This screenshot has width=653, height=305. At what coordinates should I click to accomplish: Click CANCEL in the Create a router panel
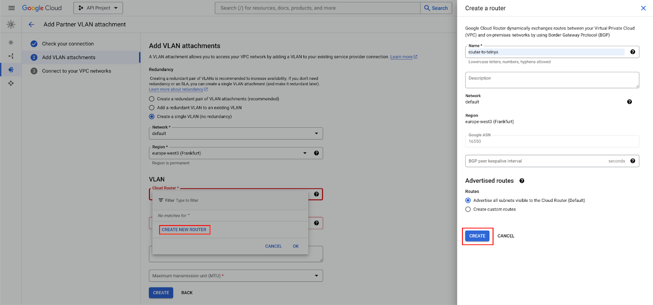click(x=506, y=236)
